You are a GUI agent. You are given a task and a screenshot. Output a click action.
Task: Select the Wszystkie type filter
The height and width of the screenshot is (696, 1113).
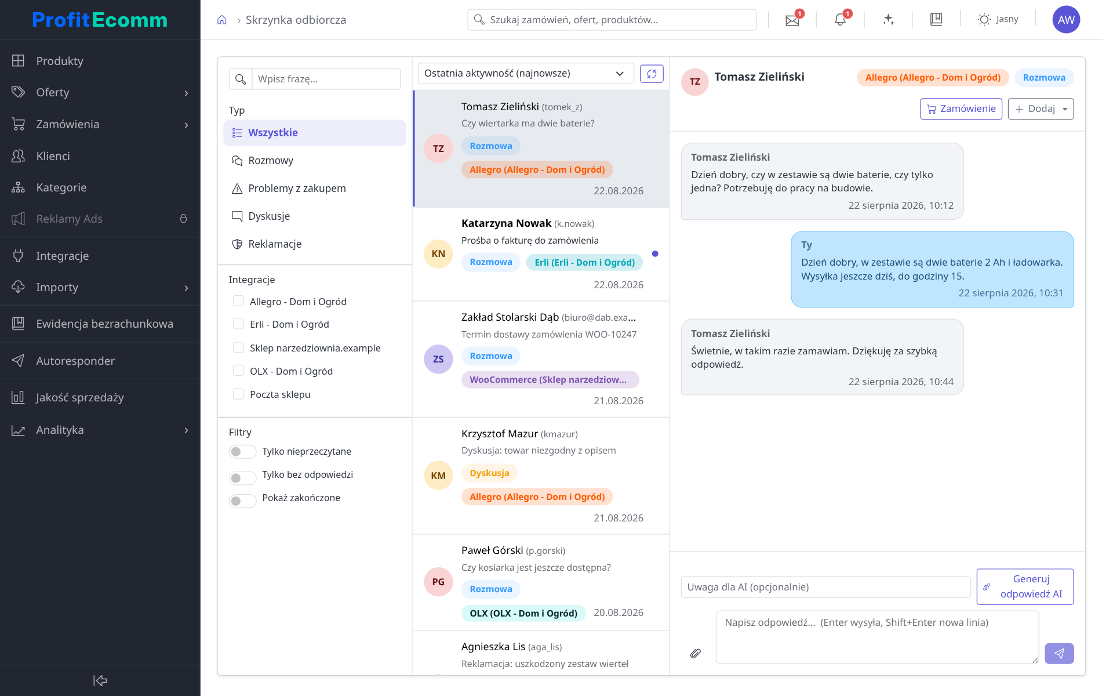point(315,133)
